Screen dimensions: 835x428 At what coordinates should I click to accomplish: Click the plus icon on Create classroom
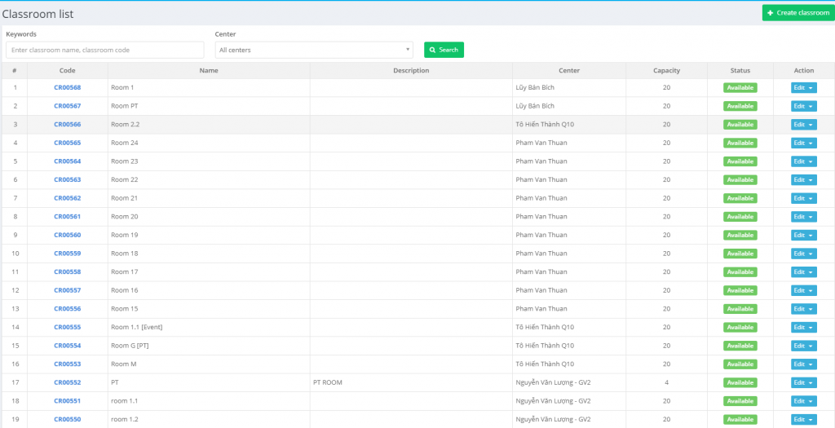point(771,13)
